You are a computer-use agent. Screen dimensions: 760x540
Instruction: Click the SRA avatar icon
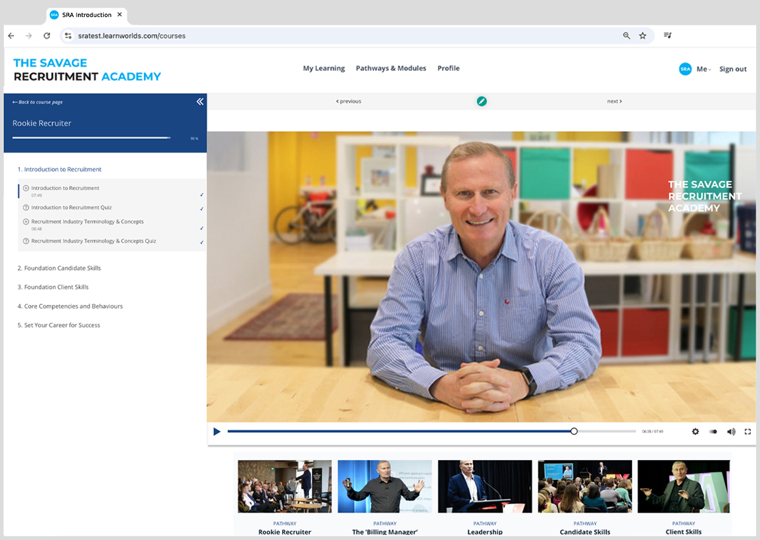point(685,69)
